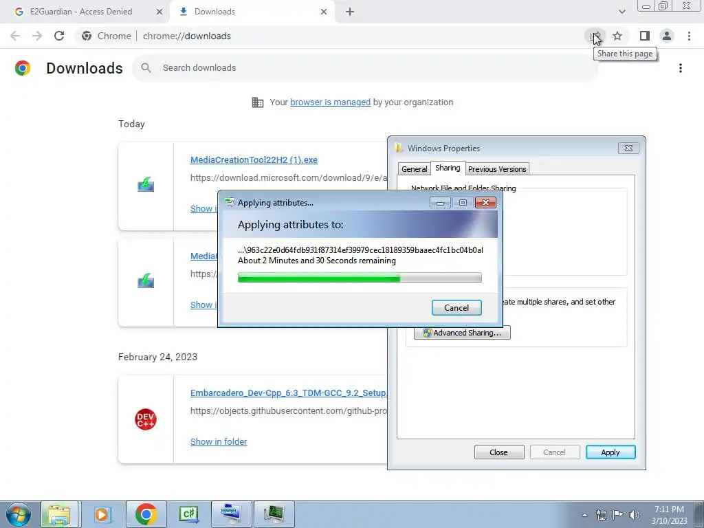The image size is (704, 528).
Task: Show hidden system tray icons
Action: tap(584, 515)
